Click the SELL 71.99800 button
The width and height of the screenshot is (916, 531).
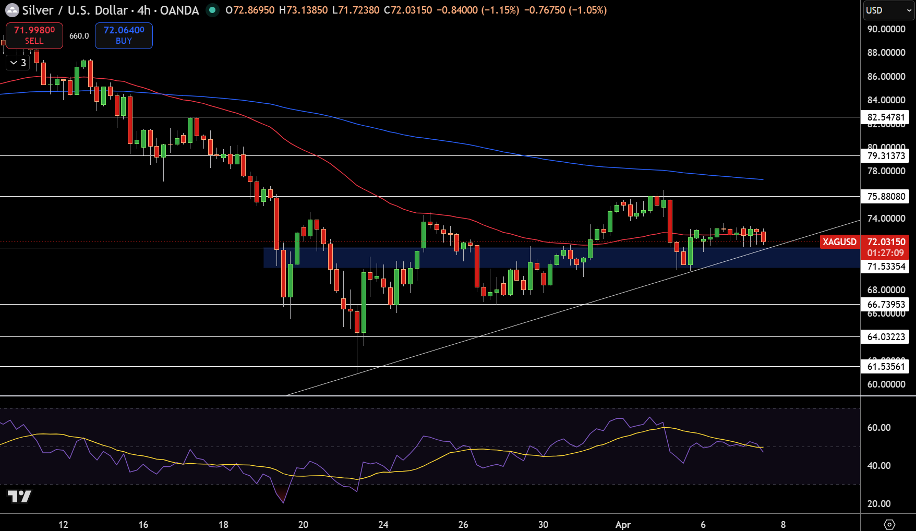click(x=34, y=35)
